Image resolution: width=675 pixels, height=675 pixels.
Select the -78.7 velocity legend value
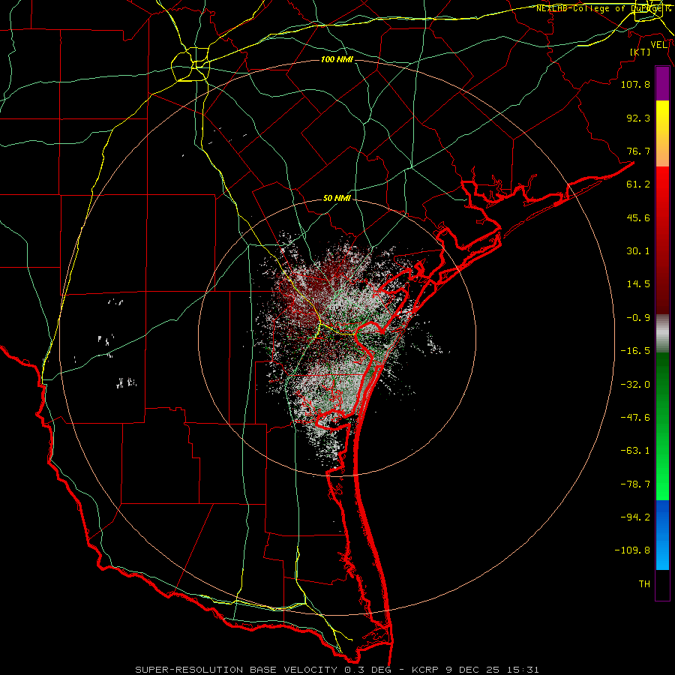pyautogui.click(x=635, y=484)
